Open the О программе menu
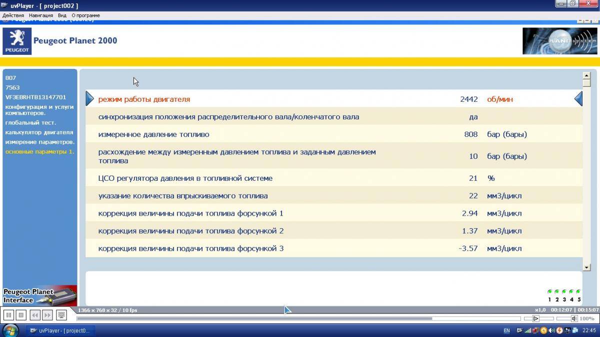 85,15
